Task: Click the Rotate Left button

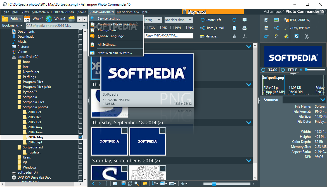Action: point(211,20)
